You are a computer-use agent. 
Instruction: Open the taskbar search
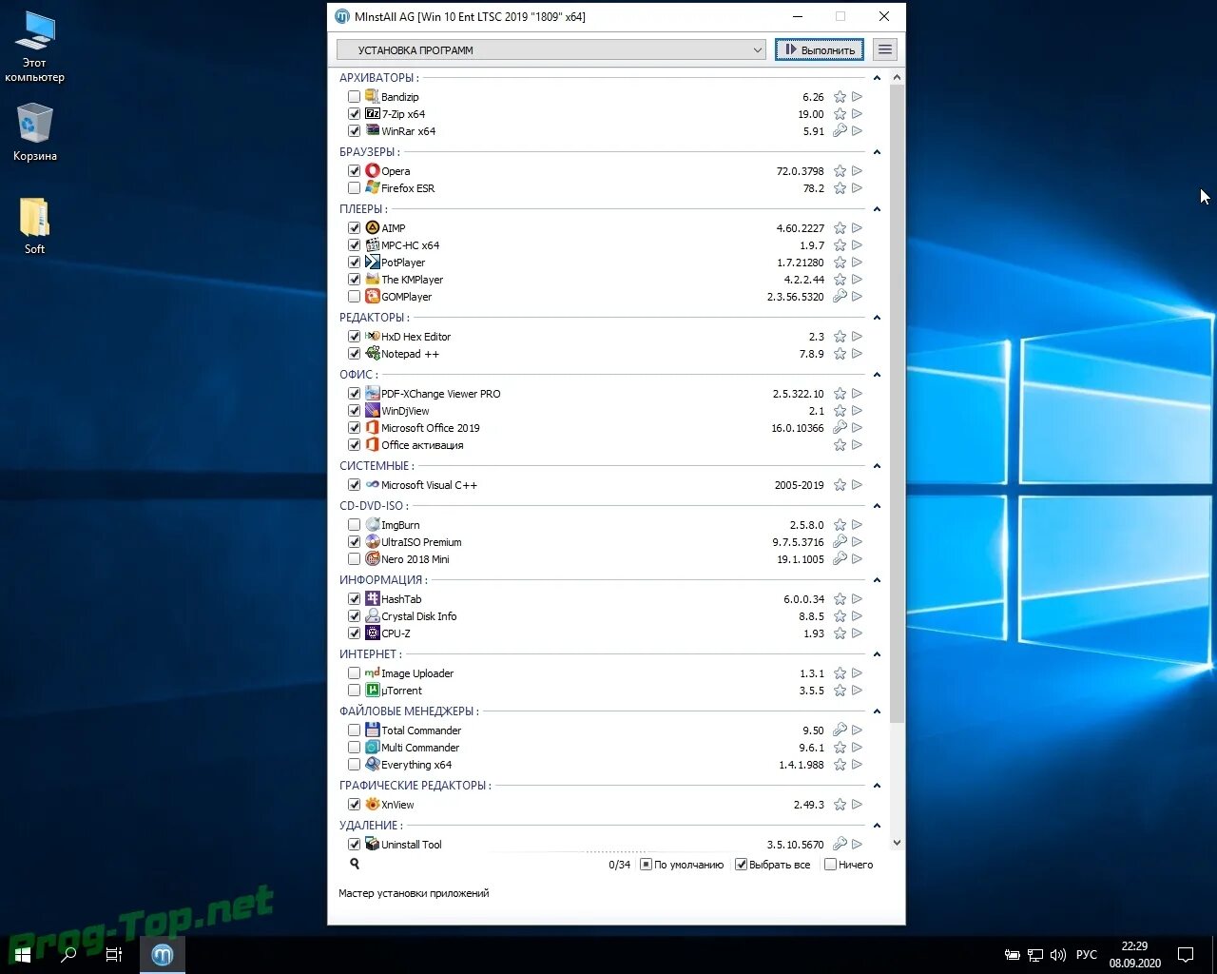click(68, 954)
